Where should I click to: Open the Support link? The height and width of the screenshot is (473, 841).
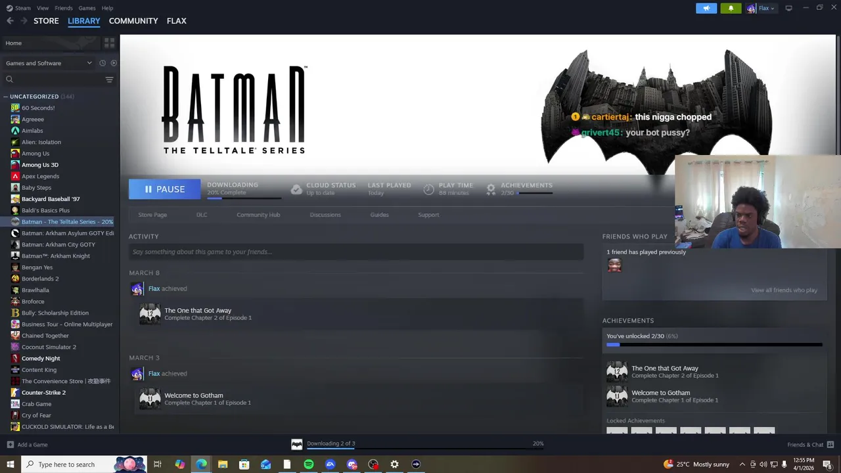coord(428,215)
